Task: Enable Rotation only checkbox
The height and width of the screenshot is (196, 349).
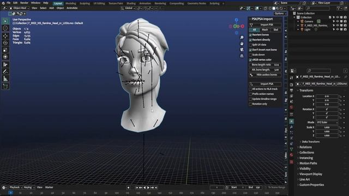Action: coord(250,104)
